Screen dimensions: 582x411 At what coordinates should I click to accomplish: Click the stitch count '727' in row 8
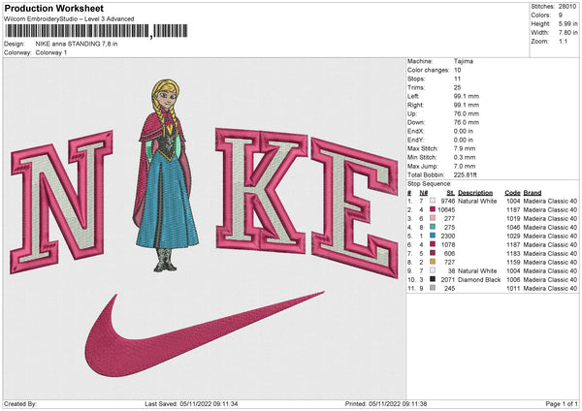coord(449,262)
